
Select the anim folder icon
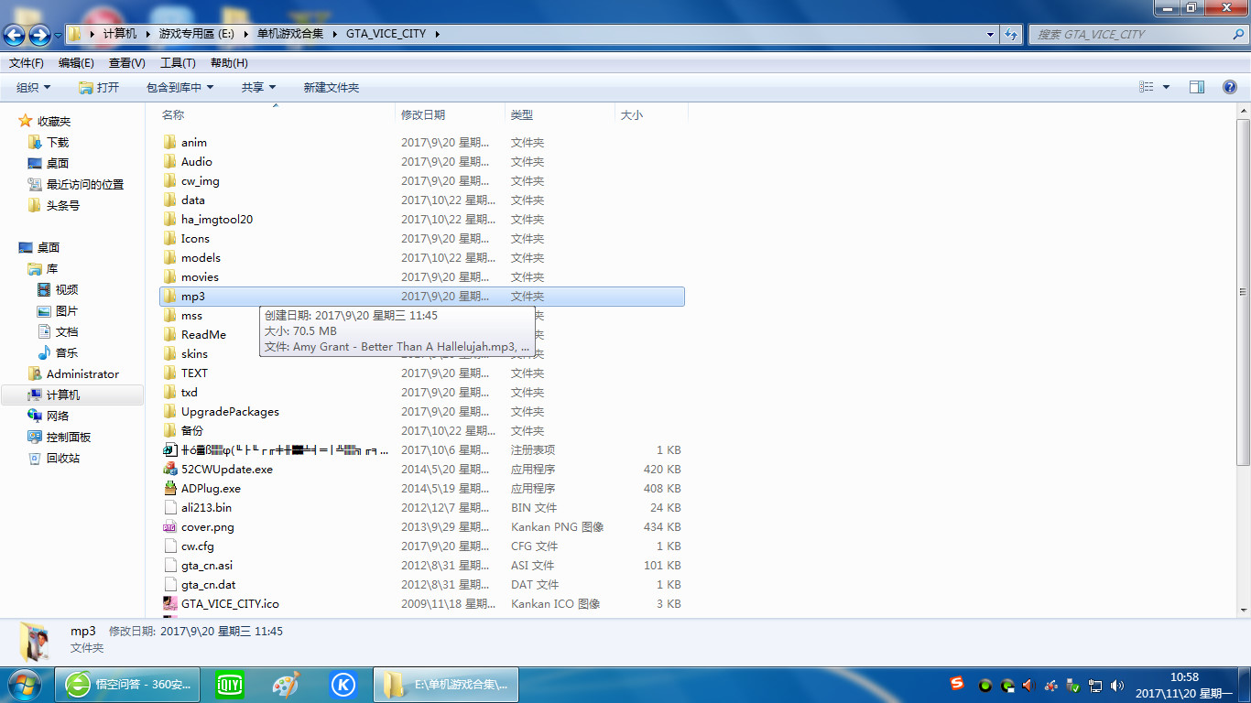tap(169, 142)
